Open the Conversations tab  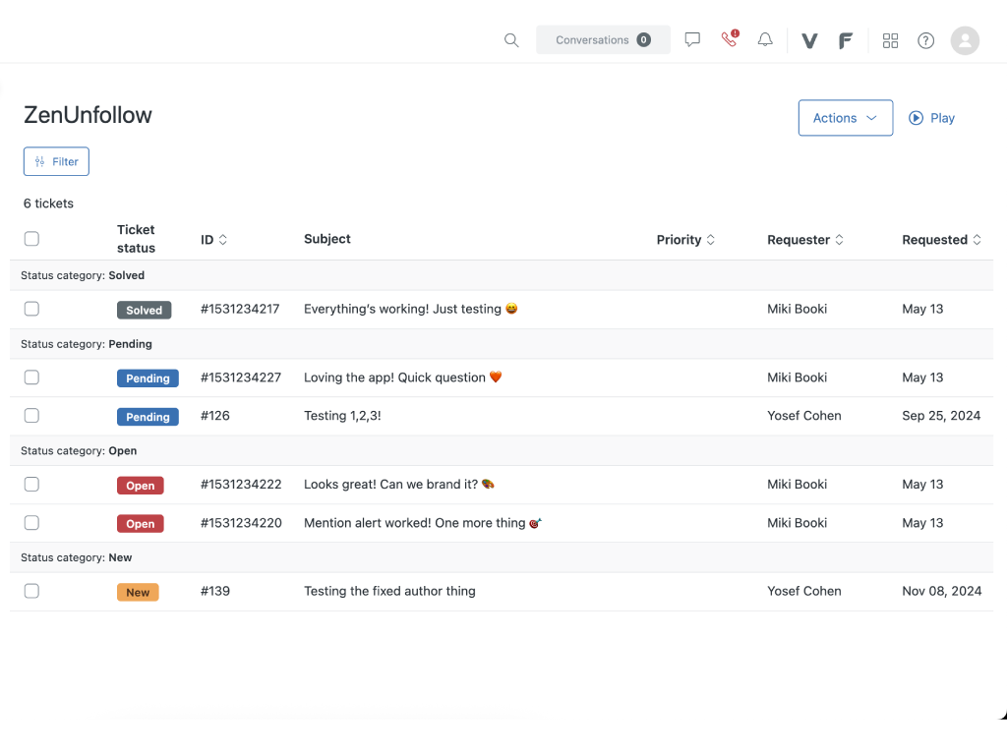[603, 40]
